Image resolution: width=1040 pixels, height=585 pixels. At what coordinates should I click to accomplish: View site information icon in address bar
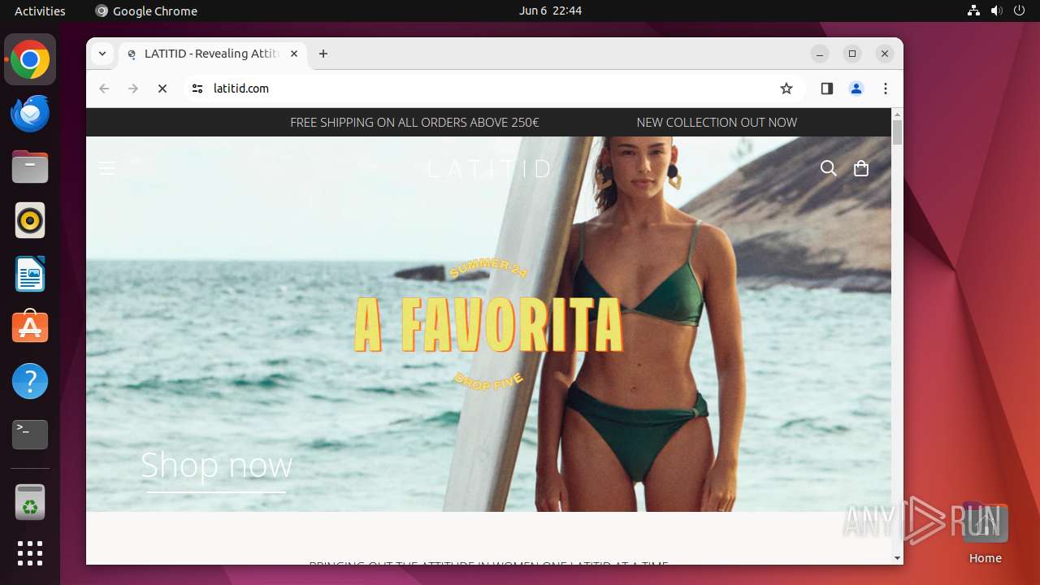197,89
